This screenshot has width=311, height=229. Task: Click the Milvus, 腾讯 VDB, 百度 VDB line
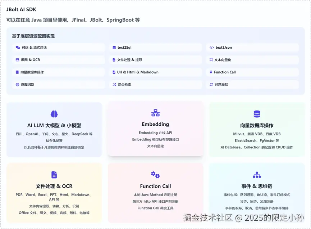click(257, 134)
